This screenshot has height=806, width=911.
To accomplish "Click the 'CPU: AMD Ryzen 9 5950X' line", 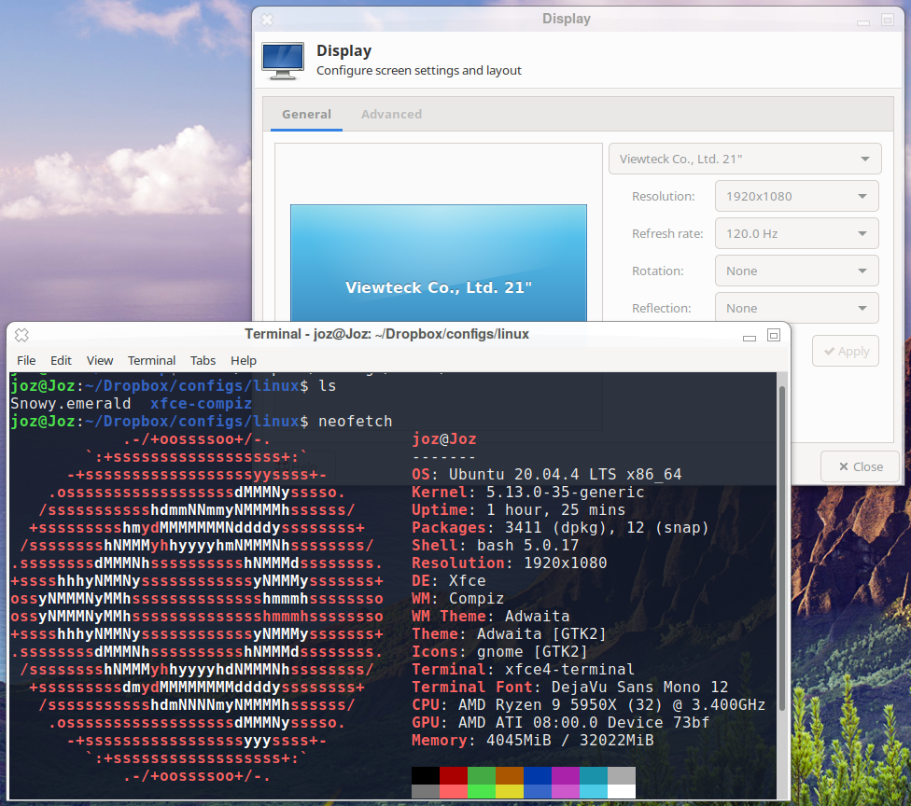I will tap(588, 705).
